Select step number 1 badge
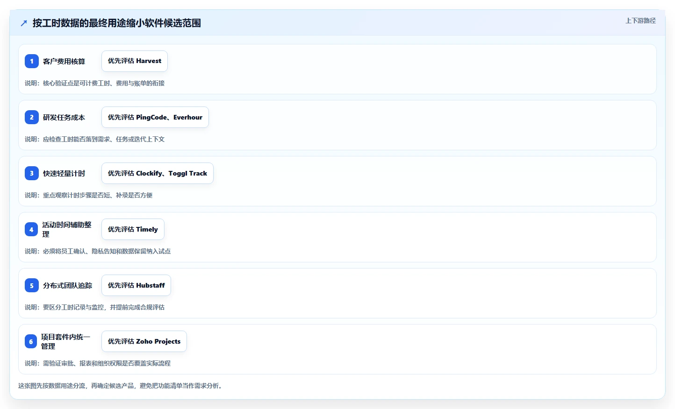Screen dimensions: 675x409 point(32,61)
